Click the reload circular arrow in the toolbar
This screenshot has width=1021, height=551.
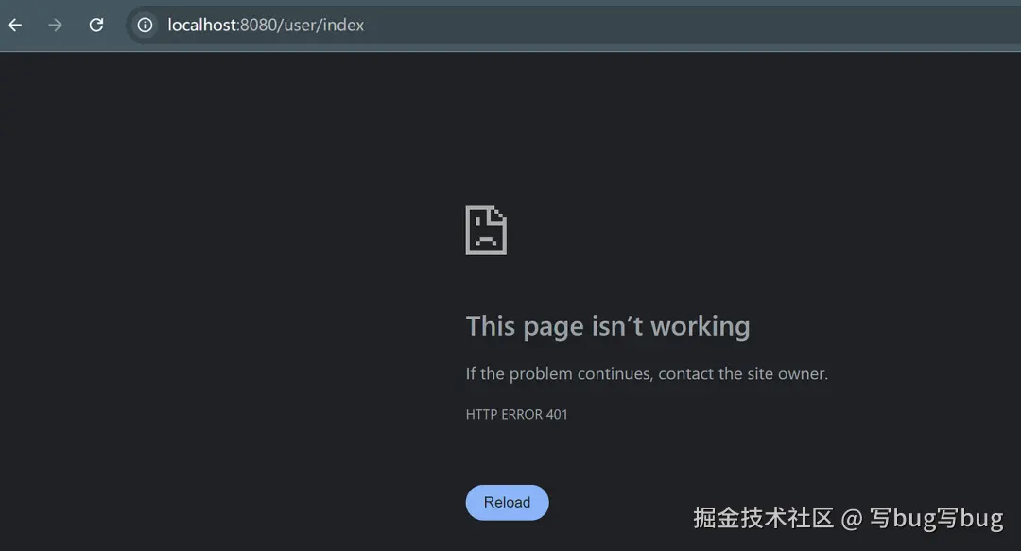tap(95, 25)
